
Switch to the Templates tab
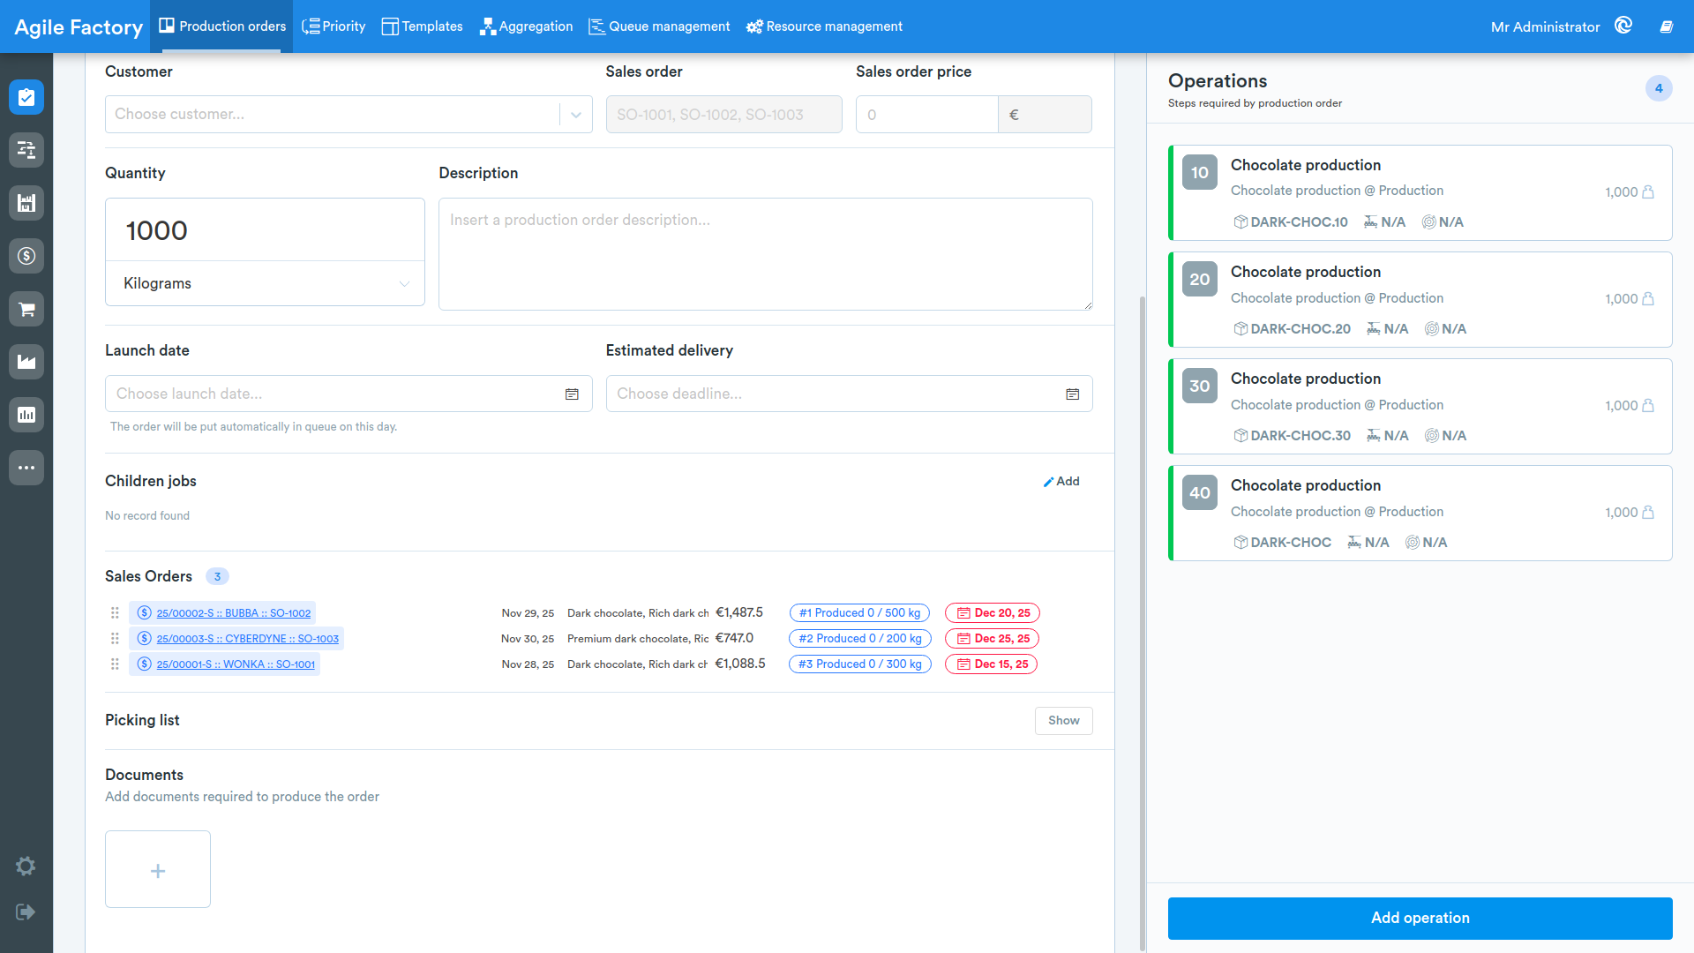pyautogui.click(x=422, y=26)
